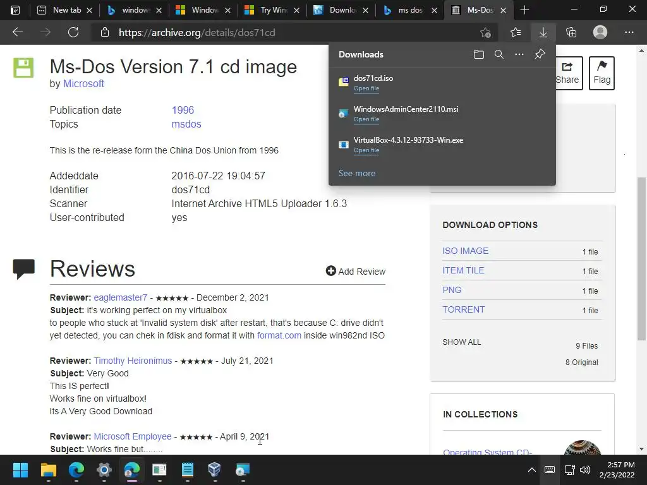The height and width of the screenshot is (485, 647).
Task: Expand ISO IMAGE download option
Action: click(x=465, y=251)
